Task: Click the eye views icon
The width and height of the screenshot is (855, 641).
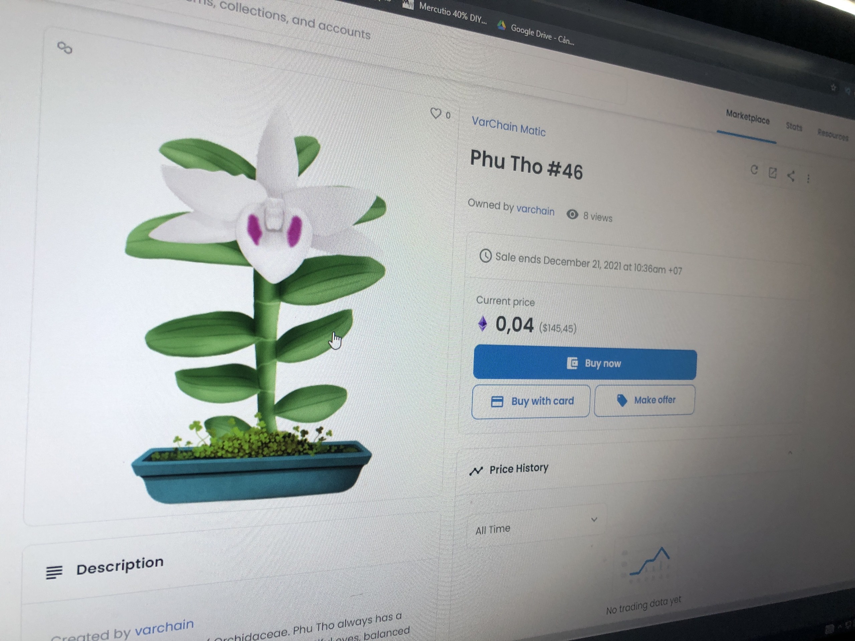Action: [572, 214]
